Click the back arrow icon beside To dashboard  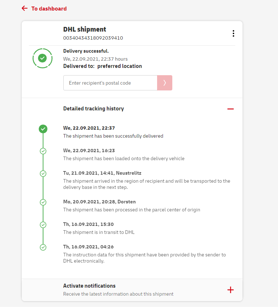tap(25, 8)
